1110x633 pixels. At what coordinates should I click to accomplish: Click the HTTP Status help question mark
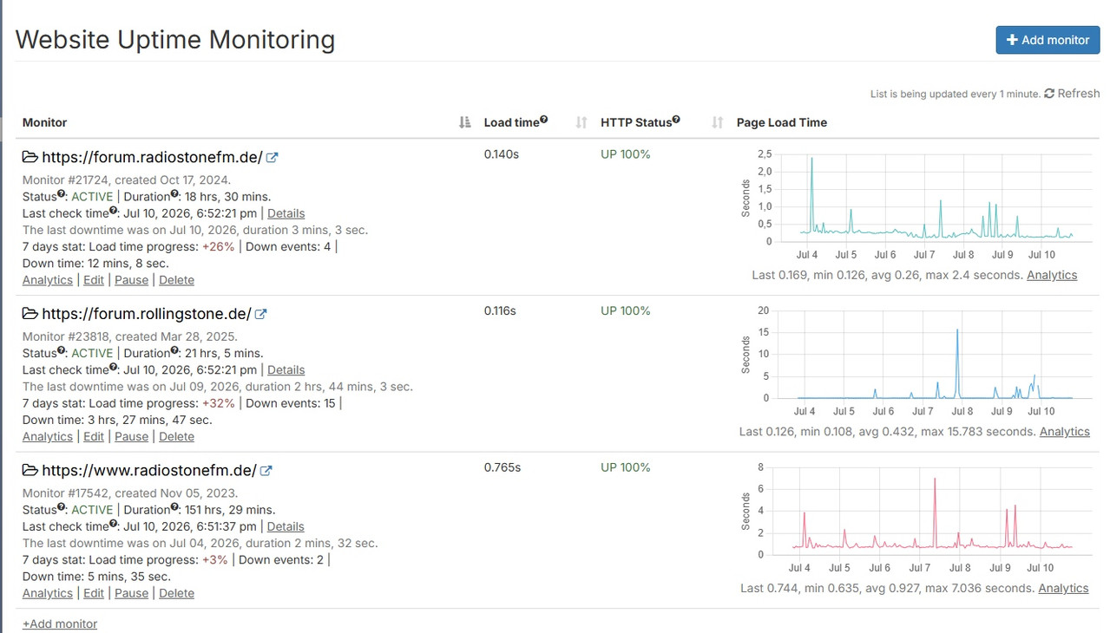pyautogui.click(x=675, y=120)
